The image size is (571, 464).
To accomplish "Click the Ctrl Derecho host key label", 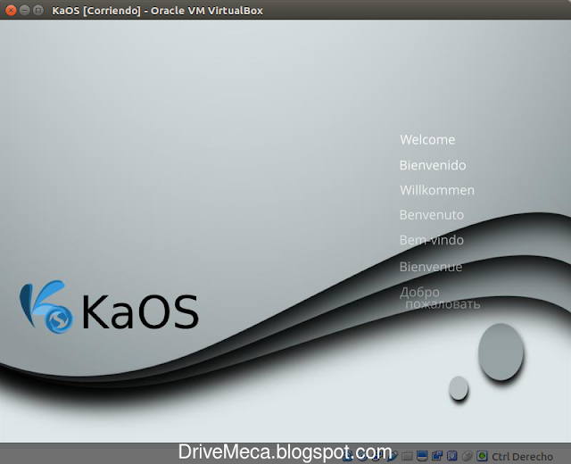I will click(522, 456).
